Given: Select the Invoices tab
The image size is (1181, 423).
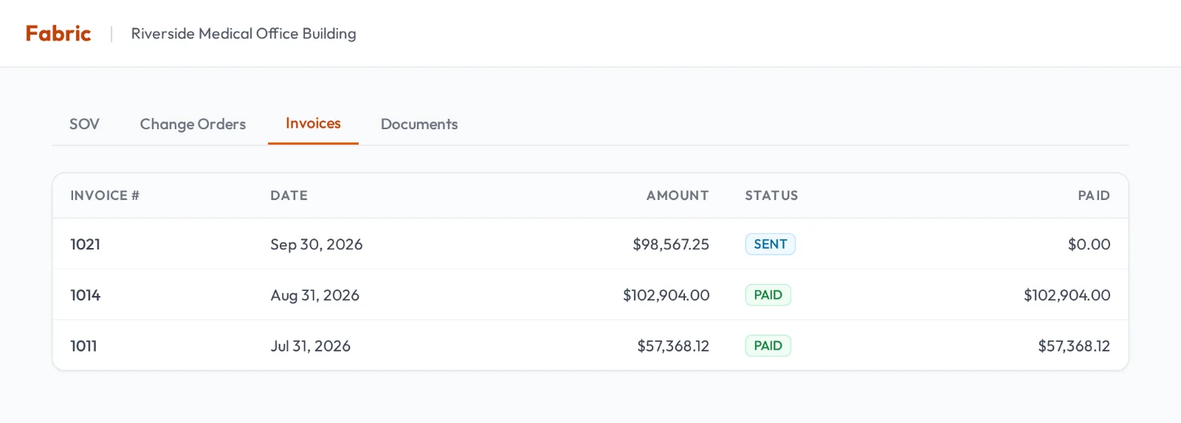Looking at the screenshot, I should point(313,123).
